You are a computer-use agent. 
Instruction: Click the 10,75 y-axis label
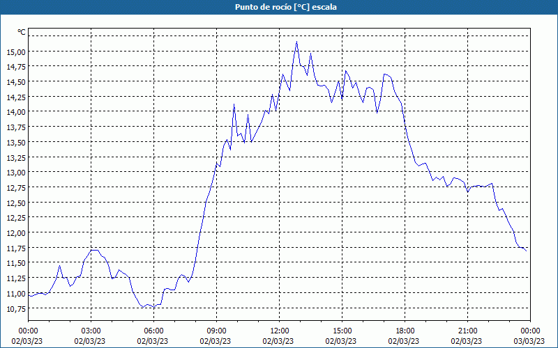16,308
